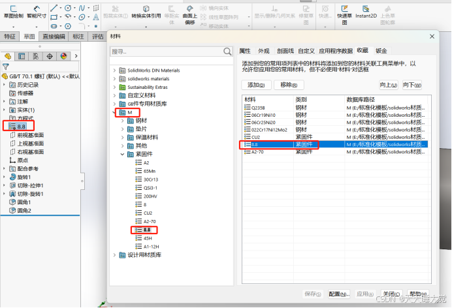Click the 向上 button
452x308 pixels.
click(x=388, y=85)
